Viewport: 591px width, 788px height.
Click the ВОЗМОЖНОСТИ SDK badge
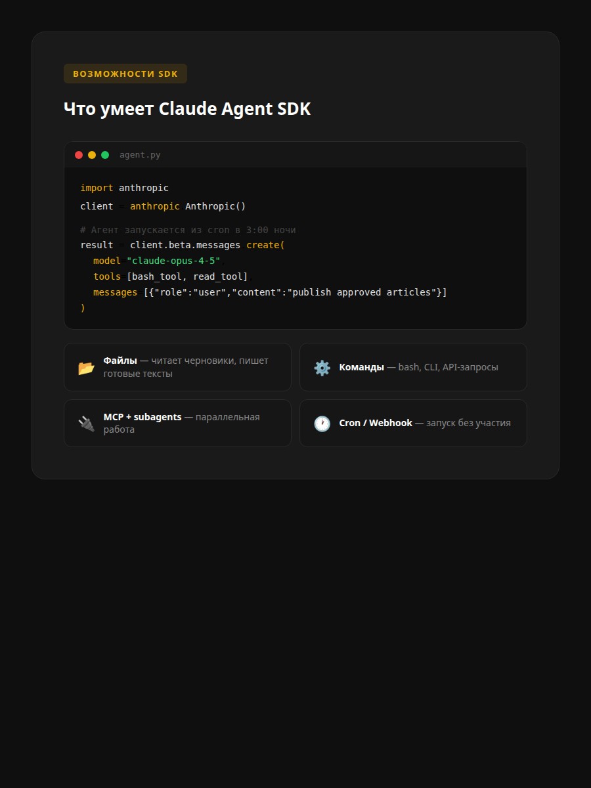pos(125,74)
